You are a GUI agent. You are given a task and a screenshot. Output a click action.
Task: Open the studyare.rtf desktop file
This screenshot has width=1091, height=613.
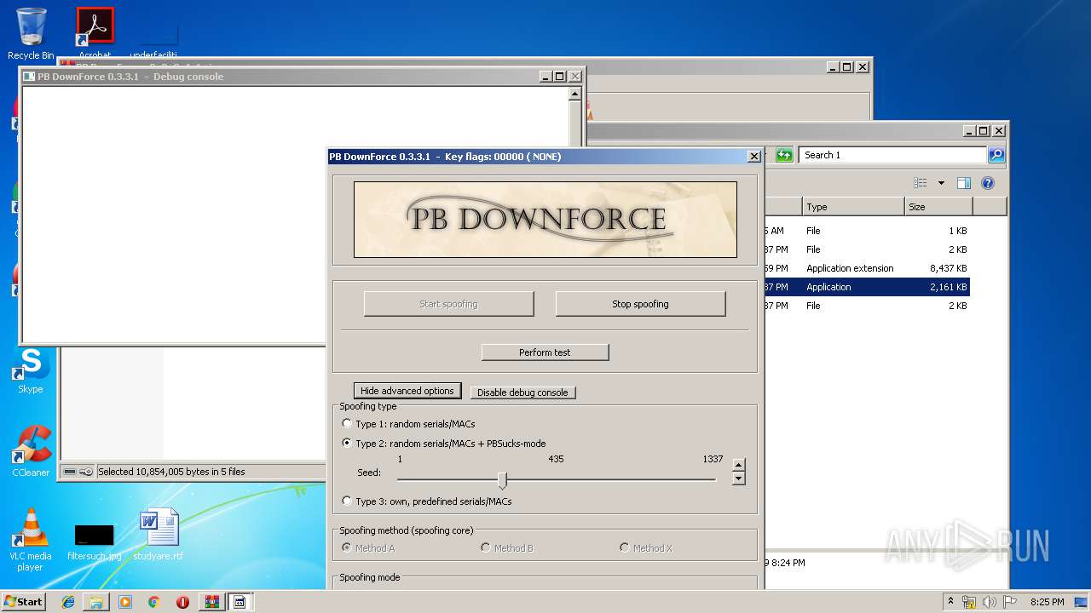(159, 535)
